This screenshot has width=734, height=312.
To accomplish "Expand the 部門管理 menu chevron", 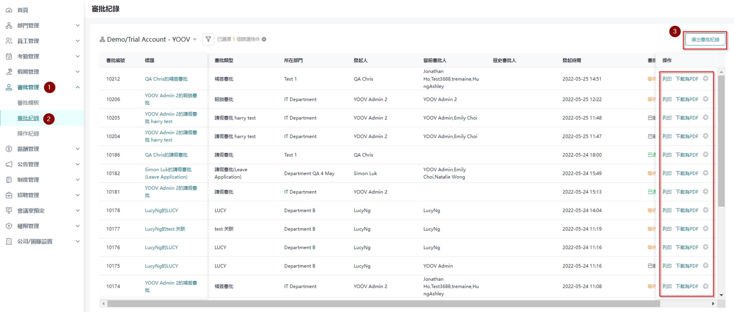I will point(77,25).
